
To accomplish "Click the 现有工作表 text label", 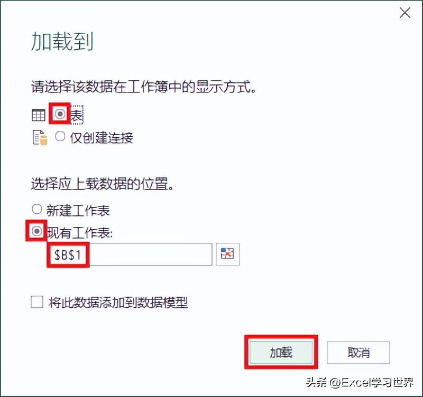I will tap(80, 233).
